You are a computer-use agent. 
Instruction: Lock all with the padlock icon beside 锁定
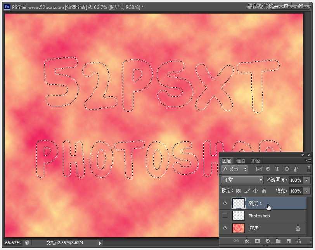click(264, 191)
